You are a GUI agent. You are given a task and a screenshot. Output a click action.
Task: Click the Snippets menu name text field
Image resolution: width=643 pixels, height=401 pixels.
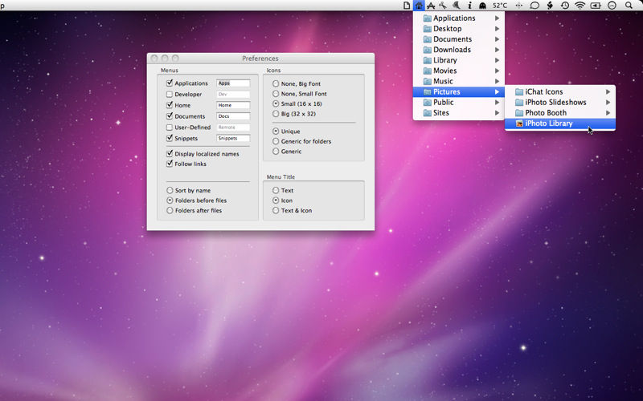pos(233,138)
